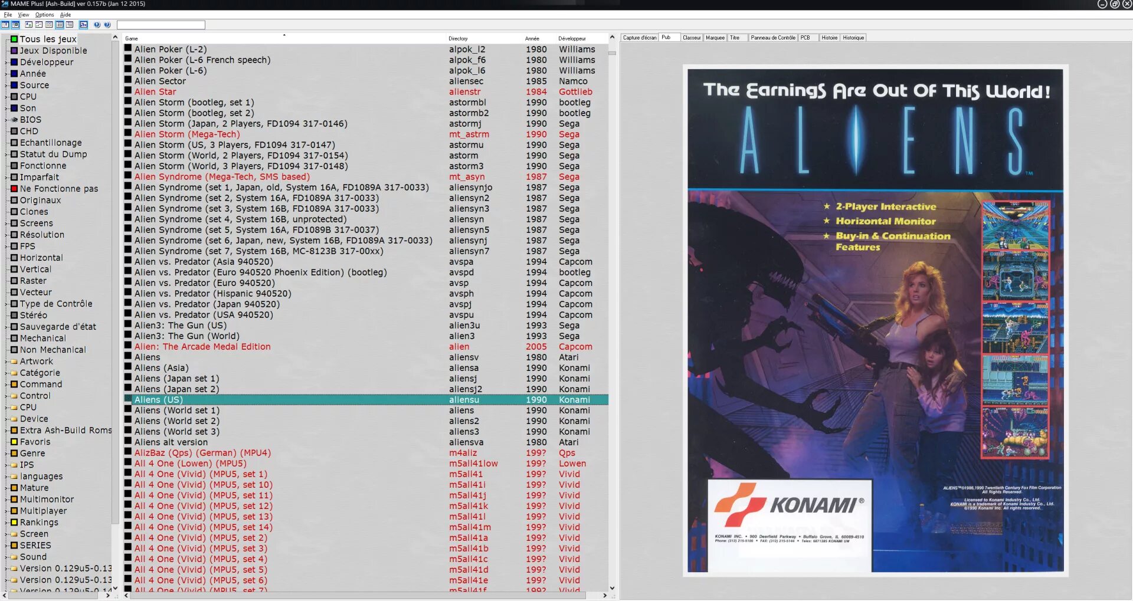
Task: Switch to list view in toolbar
Action: click(x=49, y=25)
